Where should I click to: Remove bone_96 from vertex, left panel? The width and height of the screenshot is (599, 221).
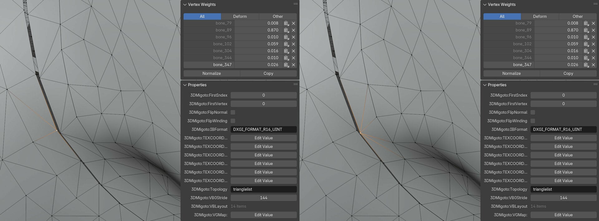pyautogui.click(x=293, y=37)
